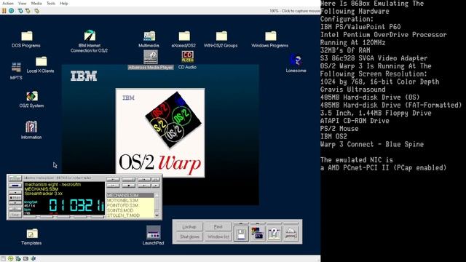This screenshot has width=466, height=262.
Task: Select the Albatross Media Player desktop icon
Action: pyautogui.click(x=151, y=57)
